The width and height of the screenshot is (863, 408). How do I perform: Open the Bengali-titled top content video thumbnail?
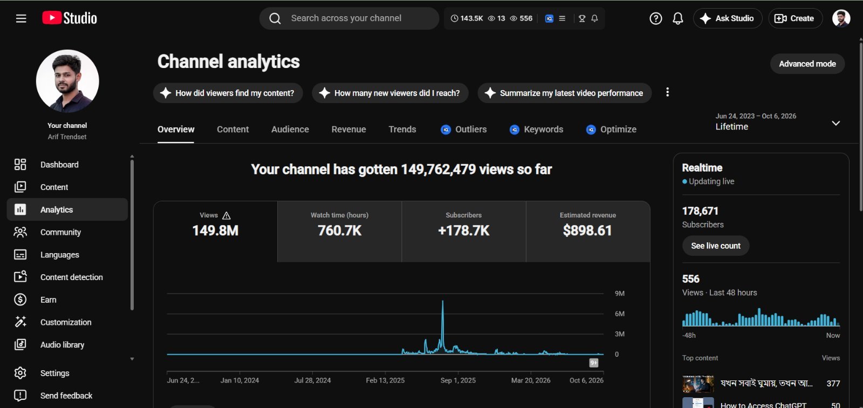pos(698,384)
